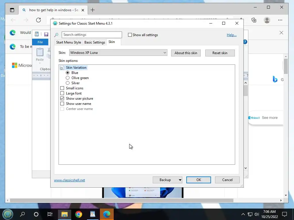Select Skin Variation tree item
294x220 pixels.
click(x=76, y=68)
